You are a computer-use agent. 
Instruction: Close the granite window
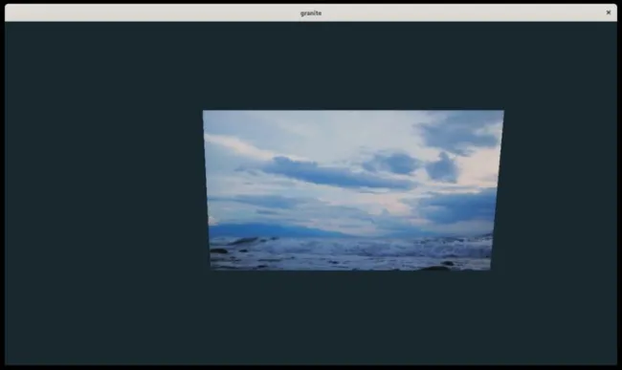(608, 12)
